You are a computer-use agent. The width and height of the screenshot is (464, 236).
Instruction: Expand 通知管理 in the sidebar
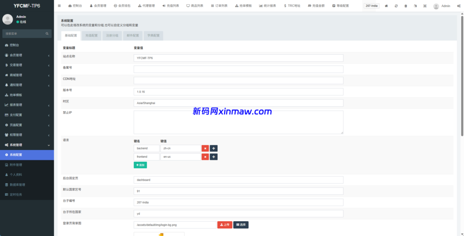click(x=27, y=85)
